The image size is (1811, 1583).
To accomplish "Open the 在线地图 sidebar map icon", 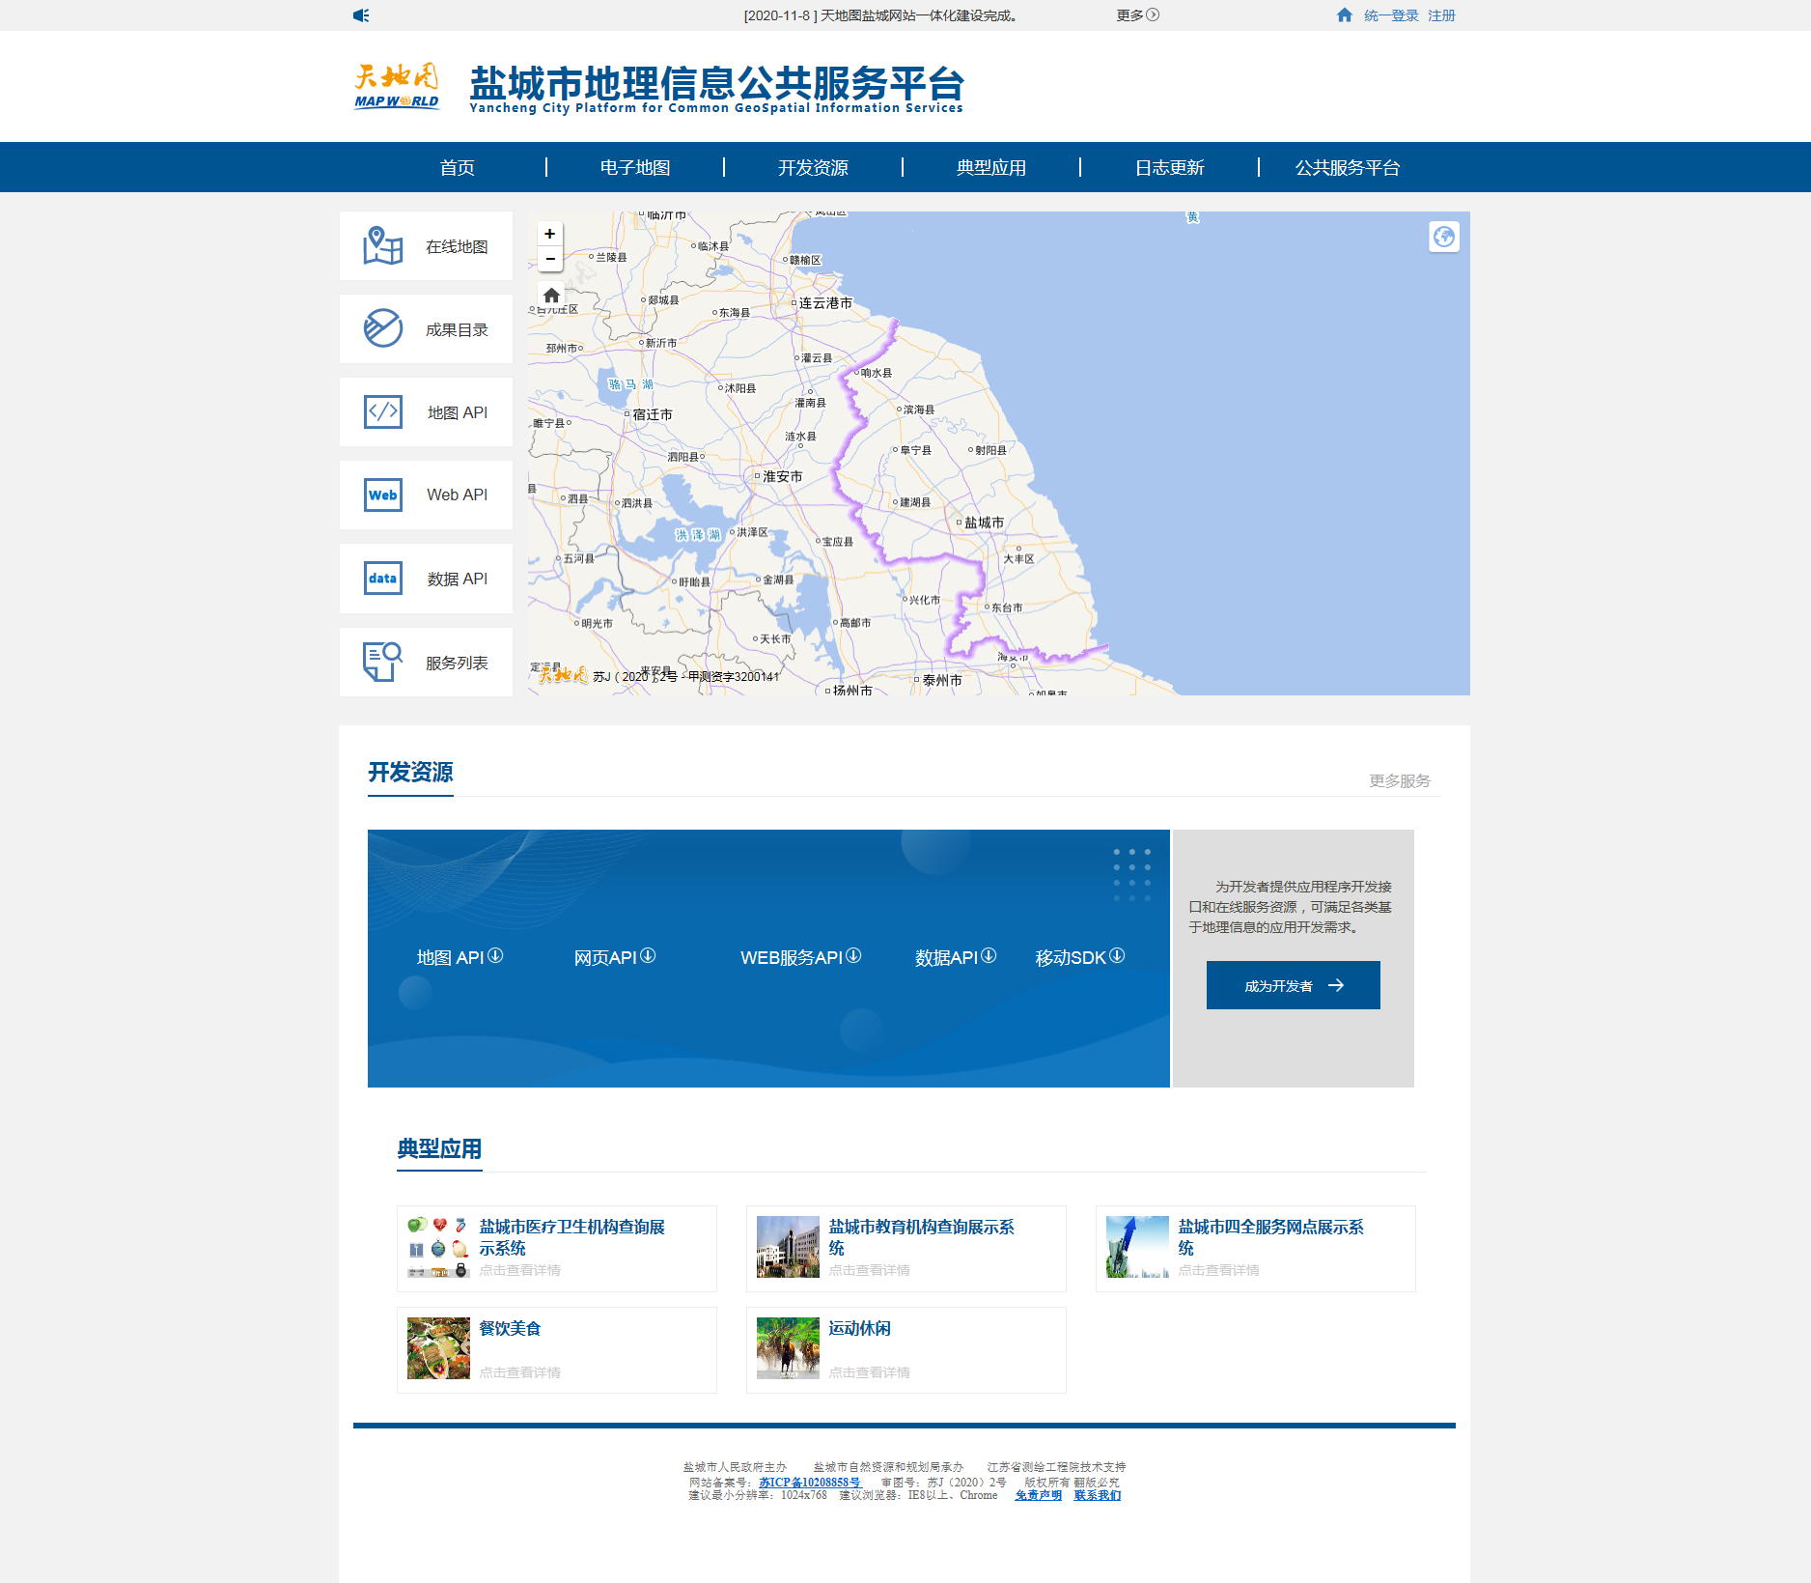I will [383, 246].
